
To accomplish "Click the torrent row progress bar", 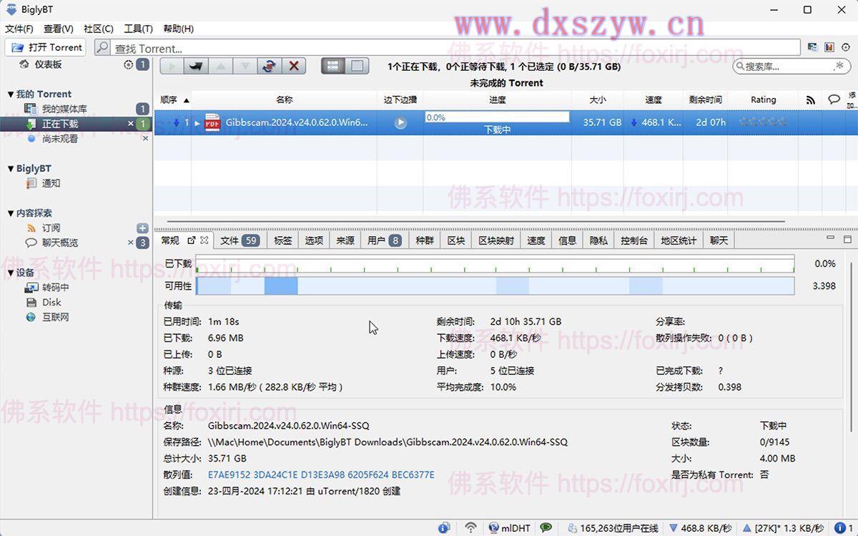I will (497, 117).
